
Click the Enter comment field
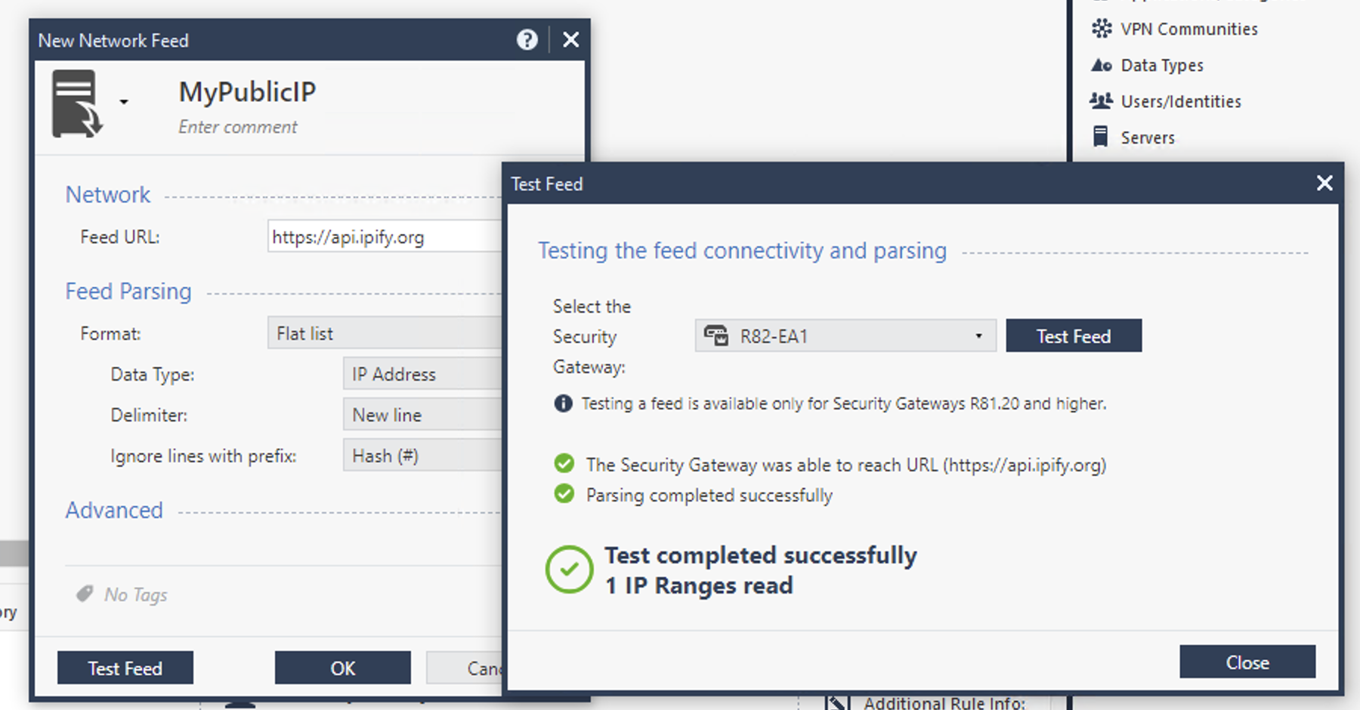click(237, 127)
